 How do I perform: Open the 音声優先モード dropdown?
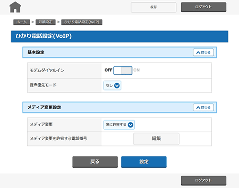[112, 86]
